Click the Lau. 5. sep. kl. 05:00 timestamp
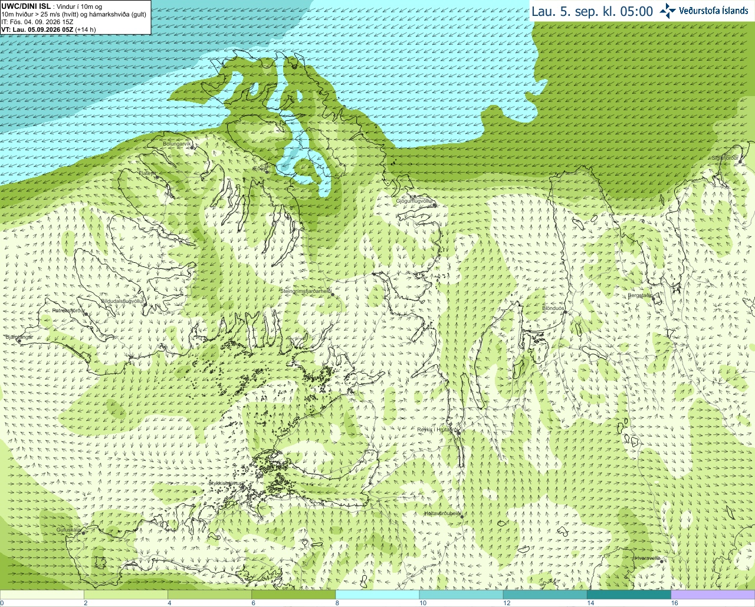Viewport: 755px width, 607px height. 592,11
